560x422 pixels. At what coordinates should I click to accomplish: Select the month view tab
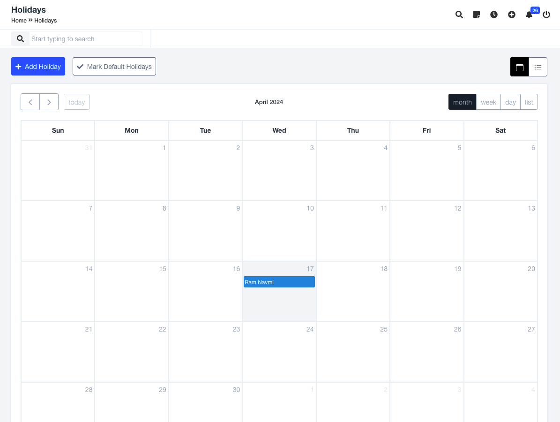point(462,102)
